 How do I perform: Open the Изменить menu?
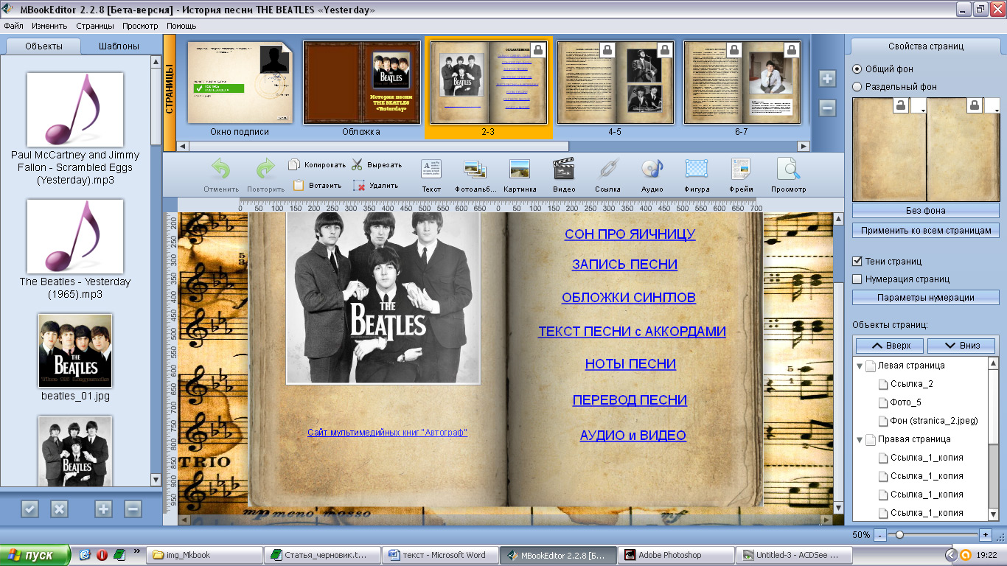[x=49, y=26]
